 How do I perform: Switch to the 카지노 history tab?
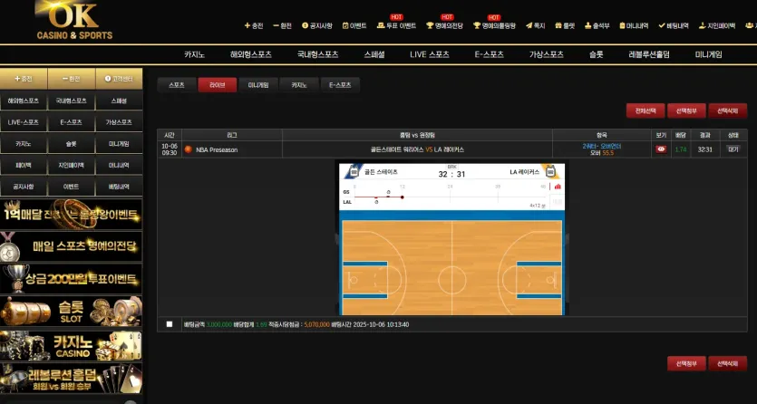pyautogui.click(x=299, y=85)
